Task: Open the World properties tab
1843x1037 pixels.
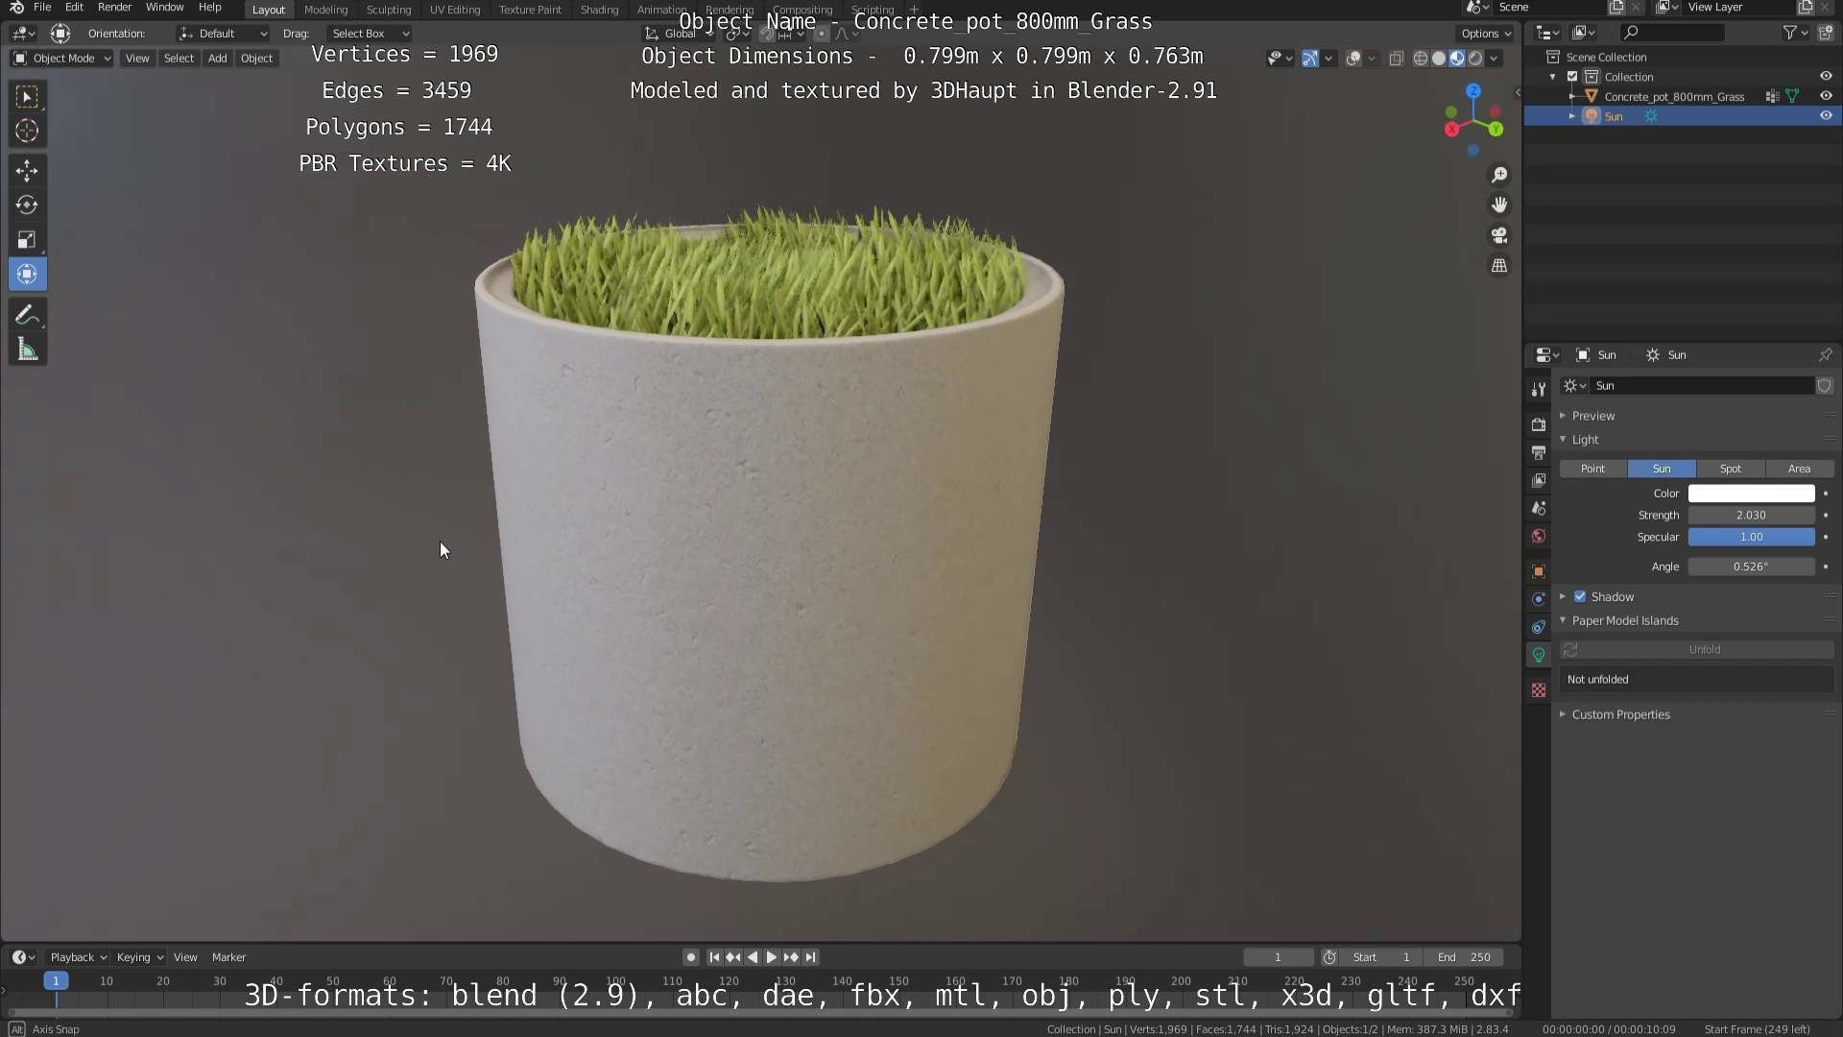Action: (1539, 536)
